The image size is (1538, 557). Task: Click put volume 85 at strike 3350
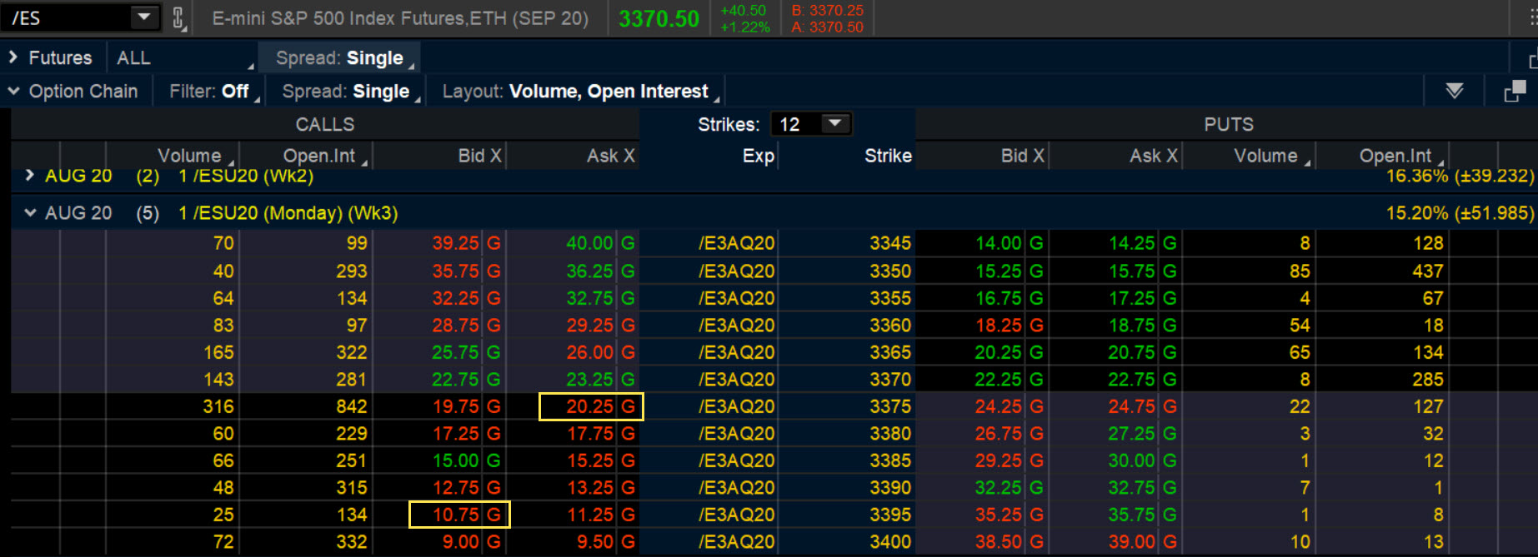[x=1300, y=271]
